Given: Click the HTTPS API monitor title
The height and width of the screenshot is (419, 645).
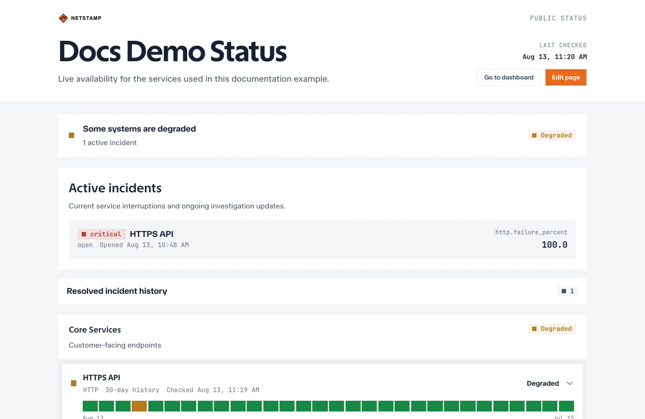Looking at the screenshot, I should (x=102, y=378).
